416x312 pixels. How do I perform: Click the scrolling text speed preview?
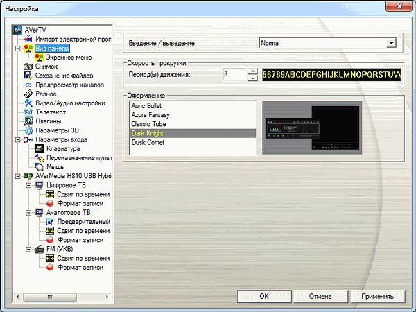(x=331, y=75)
